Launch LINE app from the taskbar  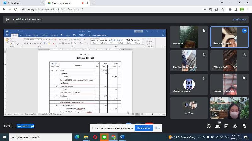point(104,137)
